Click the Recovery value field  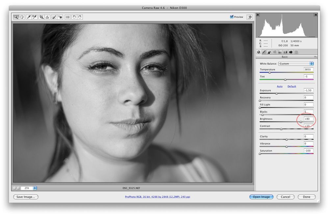309,98
